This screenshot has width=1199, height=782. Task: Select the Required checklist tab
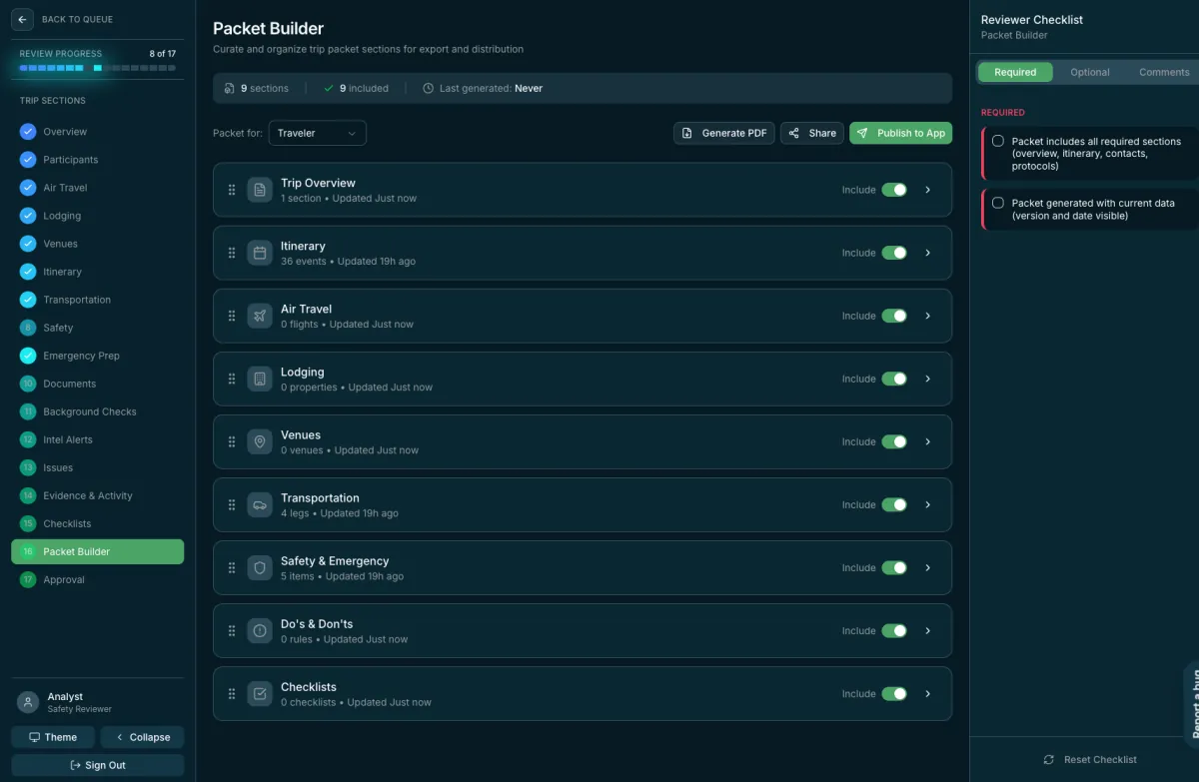point(1015,72)
